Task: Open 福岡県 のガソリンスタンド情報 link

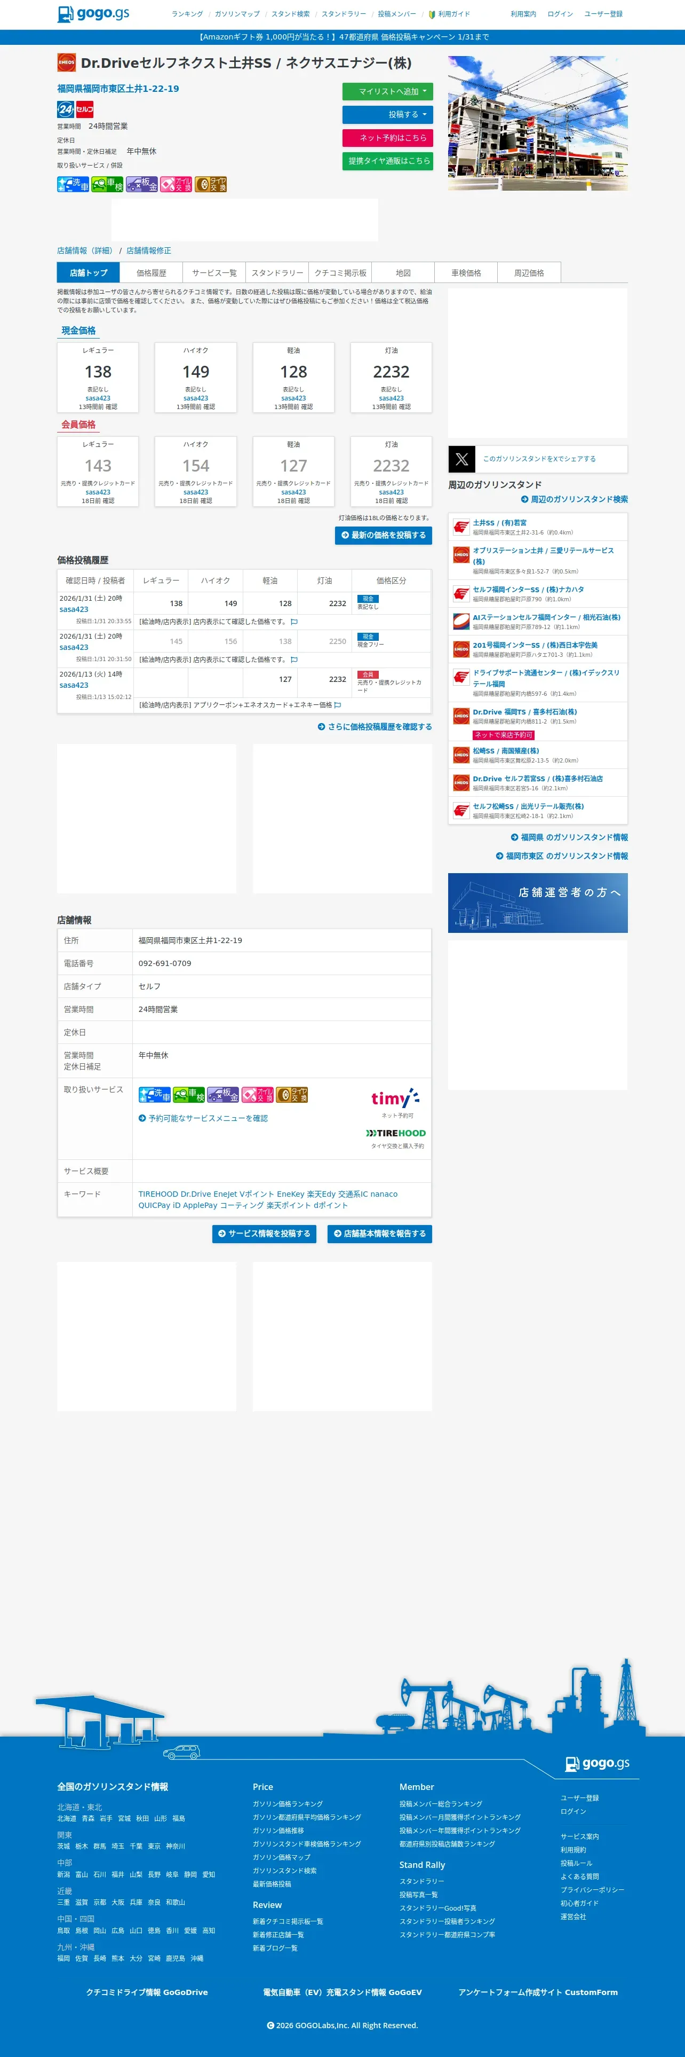Action: (x=569, y=837)
